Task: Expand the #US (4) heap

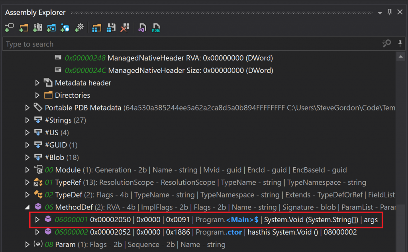Action: click(27, 133)
